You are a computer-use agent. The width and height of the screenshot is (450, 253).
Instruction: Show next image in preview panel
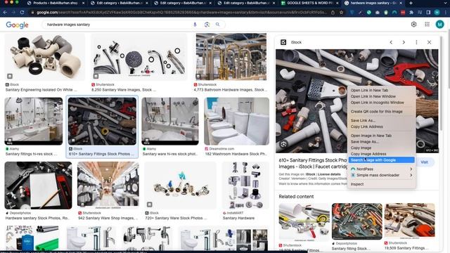coord(404,42)
